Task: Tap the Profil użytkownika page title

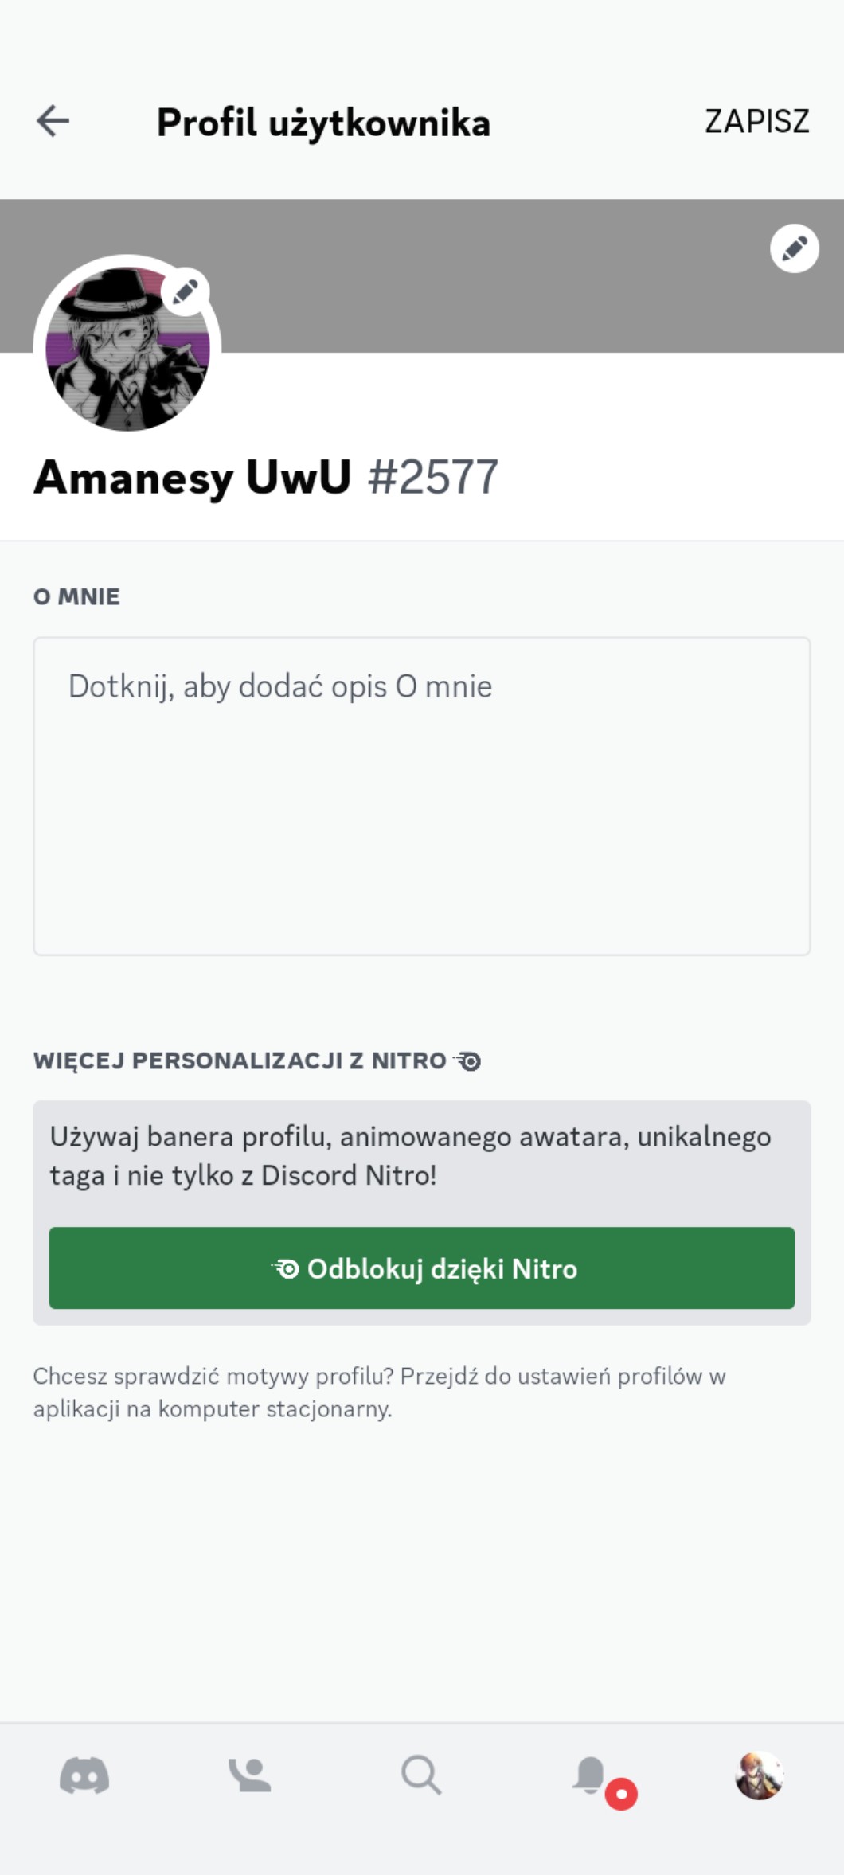Action: coord(323,123)
